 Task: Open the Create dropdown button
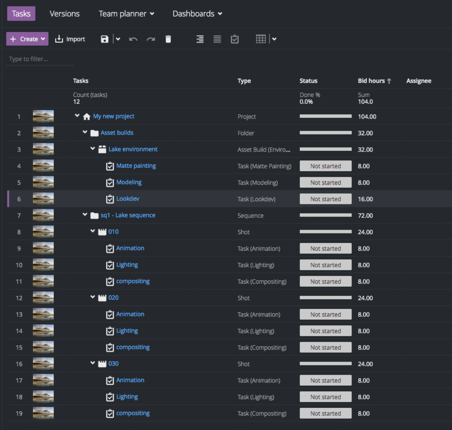coord(27,39)
